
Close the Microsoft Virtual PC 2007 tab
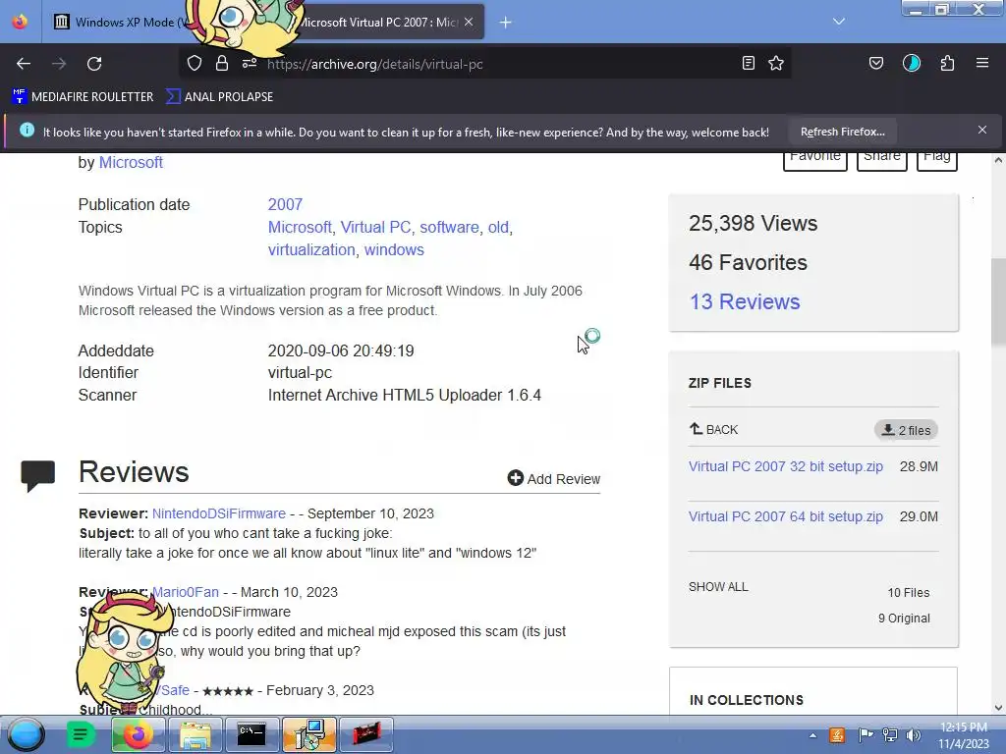[469, 22]
